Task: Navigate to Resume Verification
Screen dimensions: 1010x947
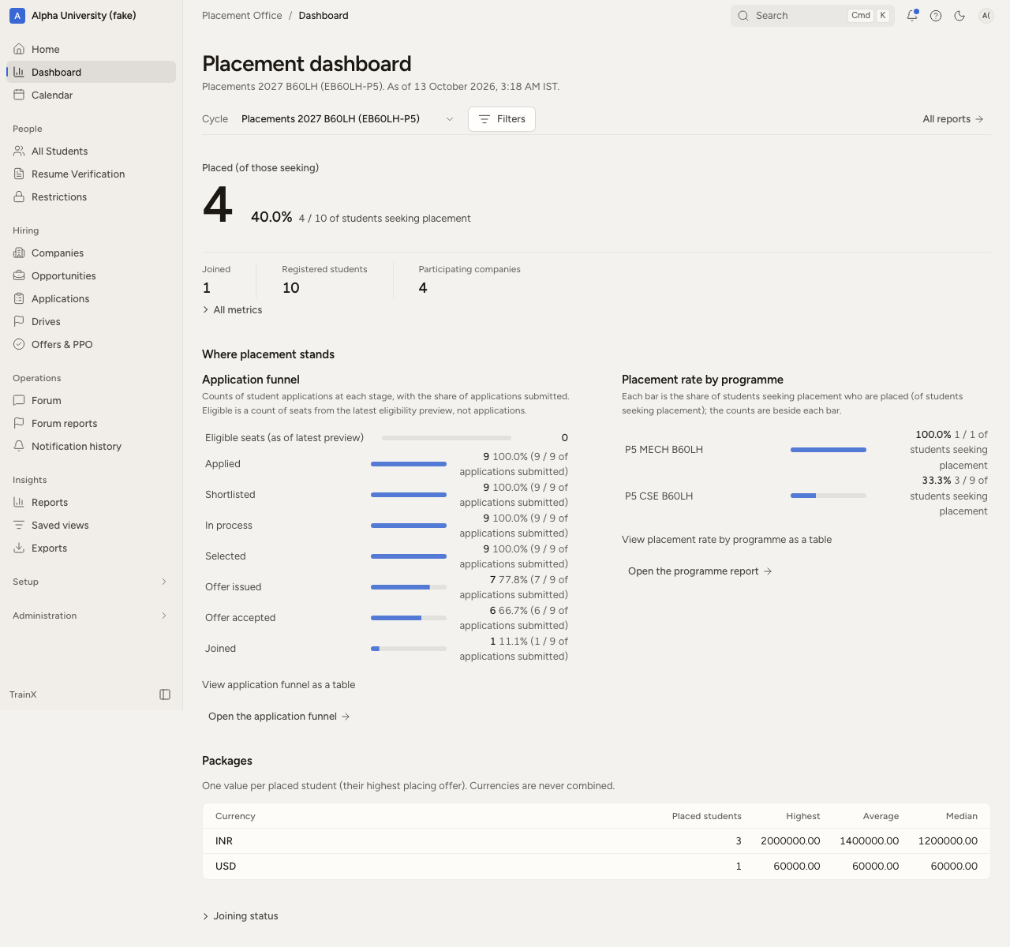Action: coord(91,174)
